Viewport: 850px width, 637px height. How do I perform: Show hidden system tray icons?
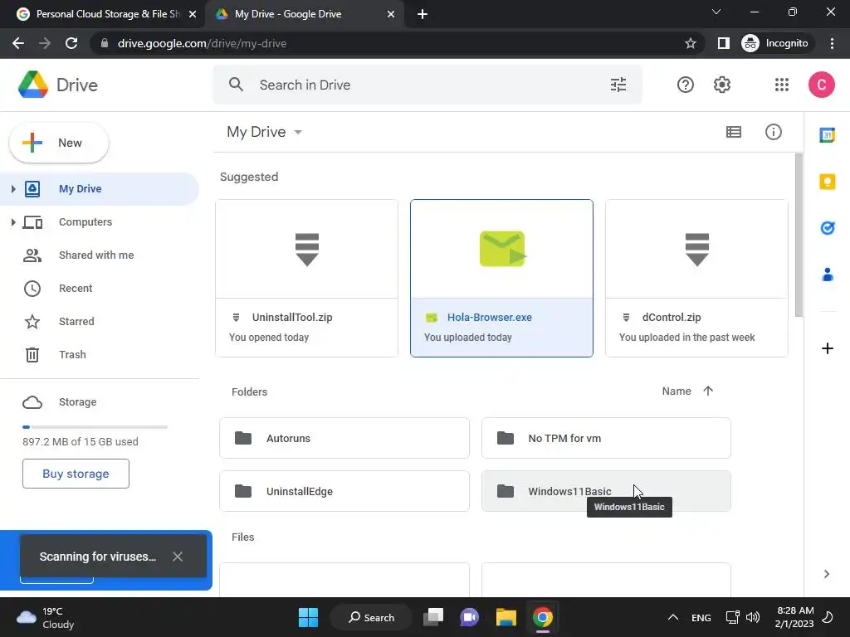pos(672,617)
